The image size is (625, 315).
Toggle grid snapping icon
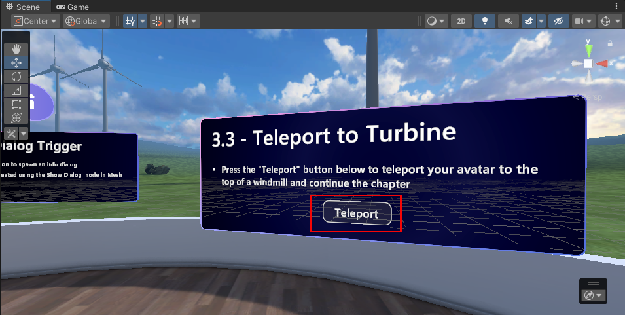pos(158,21)
